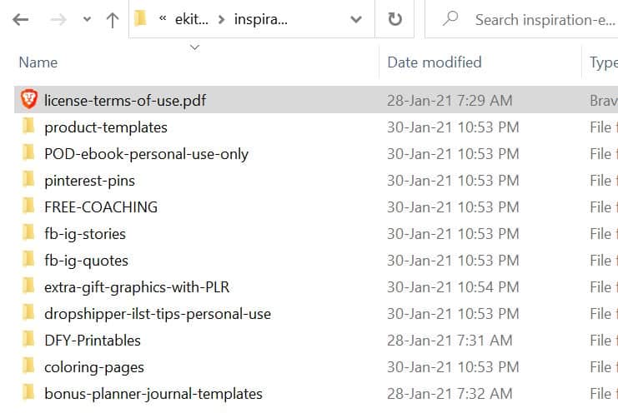Viewport: 618px width, 418px height.
Task: Go back using the left arrow
Action: tap(21, 19)
